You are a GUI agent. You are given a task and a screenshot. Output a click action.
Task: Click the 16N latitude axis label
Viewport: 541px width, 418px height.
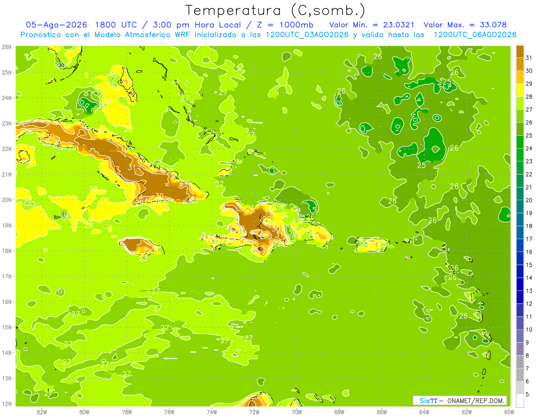(x=7, y=302)
